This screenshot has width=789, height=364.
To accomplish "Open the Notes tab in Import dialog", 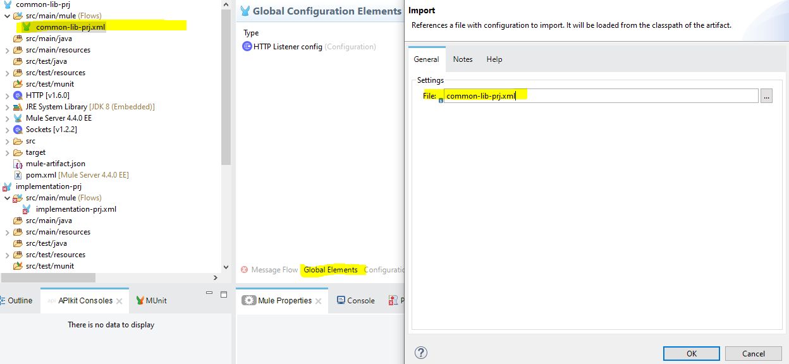I will point(463,59).
